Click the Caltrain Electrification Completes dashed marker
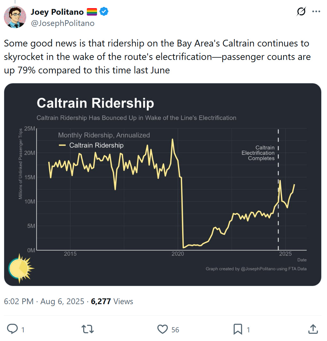This screenshot has width=327, height=341. pyautogui.click(x=278, y=189)
